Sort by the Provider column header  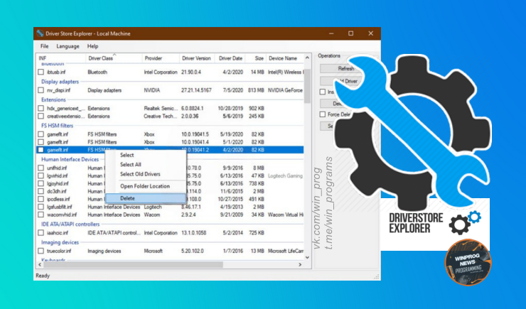[161, 58]
